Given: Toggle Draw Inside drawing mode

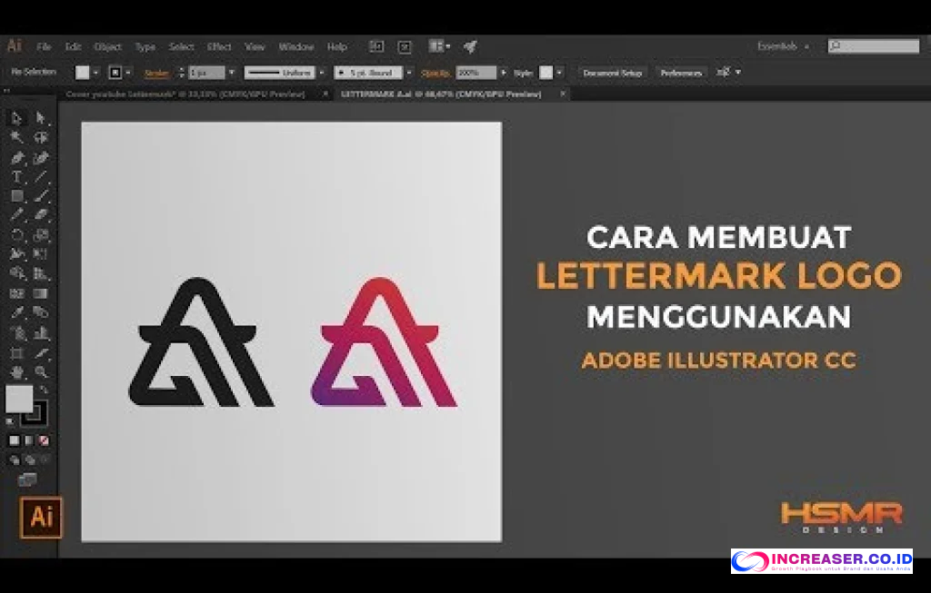Looking at the screenshot, I should [x=44, y=458].
